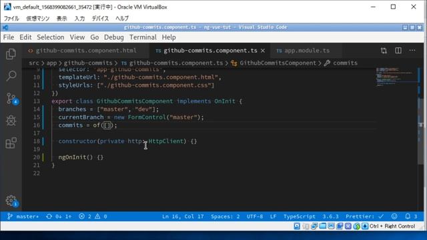427x240 pixels.
Task: Click VirtualBox optical drive status icon
Action: [306, 226]
